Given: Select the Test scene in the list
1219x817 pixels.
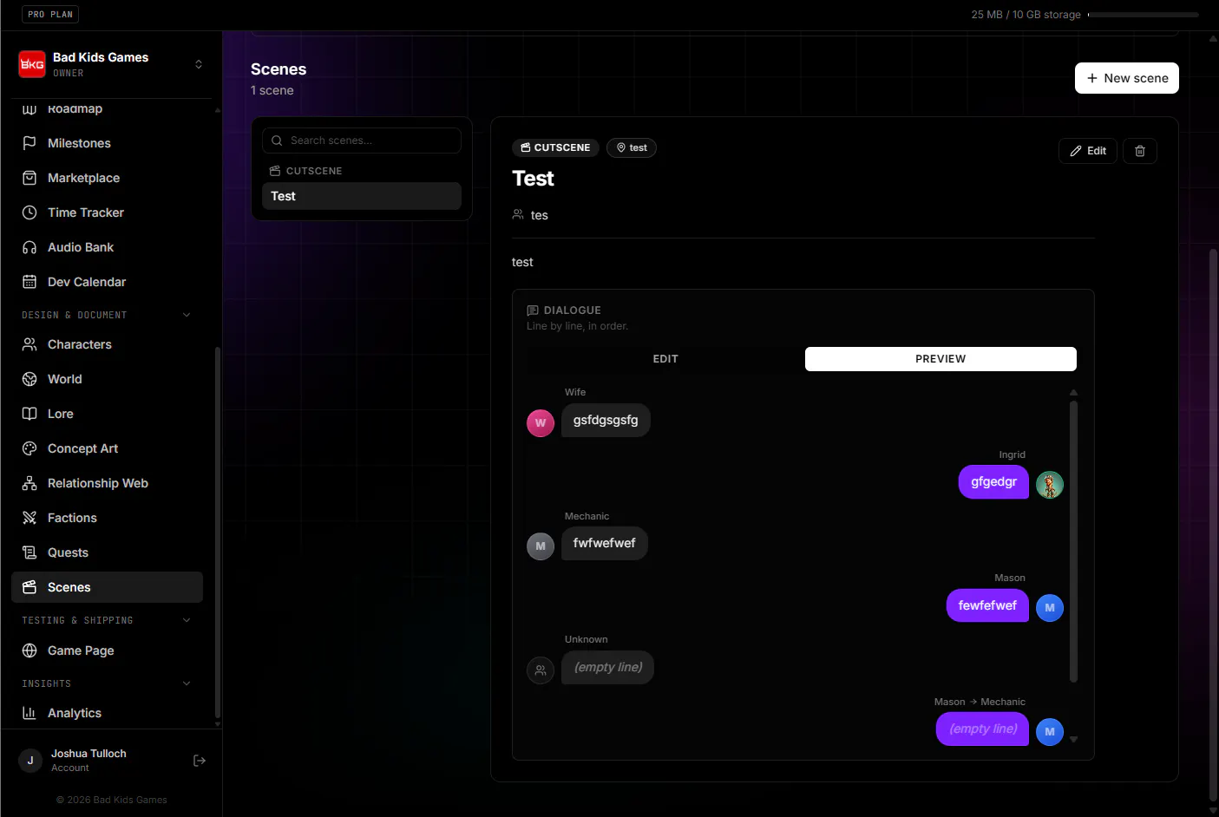Looking at the screenshot, I should 361,196.
